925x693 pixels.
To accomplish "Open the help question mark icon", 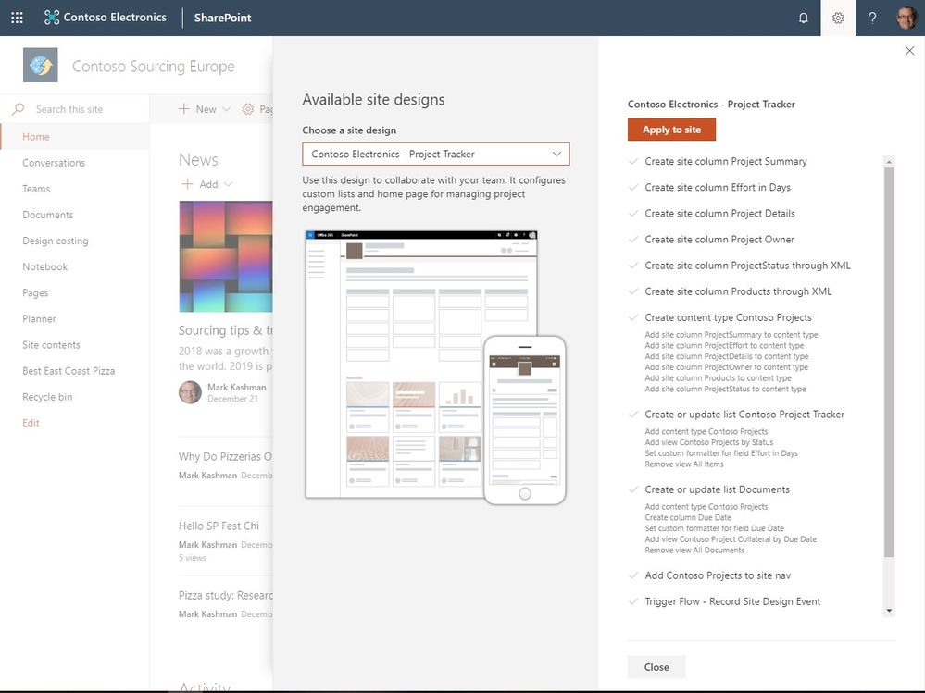I will [872, 18].
